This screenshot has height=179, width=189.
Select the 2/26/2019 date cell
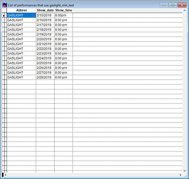tap(45, 68)
